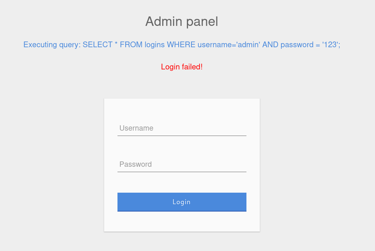Viewport: 375px width, 251px height.
Task: Focus the Password input field
Action: point(182,164)
